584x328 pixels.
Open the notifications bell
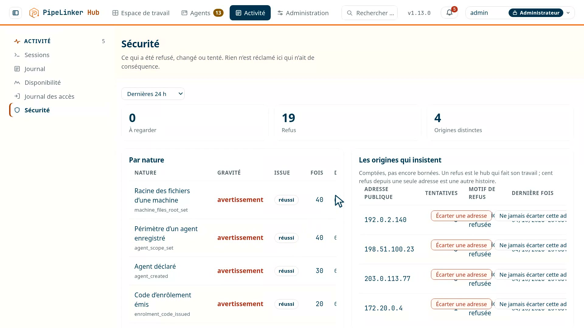[449, 13]
